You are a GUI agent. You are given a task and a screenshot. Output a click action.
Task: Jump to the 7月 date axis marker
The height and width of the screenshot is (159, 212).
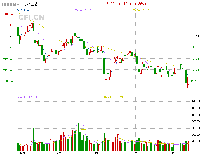point(59,153)
